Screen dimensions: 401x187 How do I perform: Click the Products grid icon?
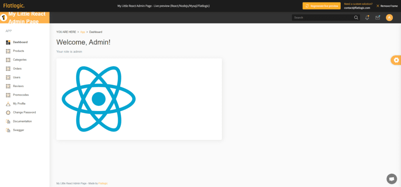[x=8, y=51]
